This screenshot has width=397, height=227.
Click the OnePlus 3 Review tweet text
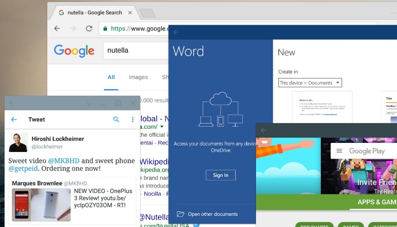coord(103,198)
